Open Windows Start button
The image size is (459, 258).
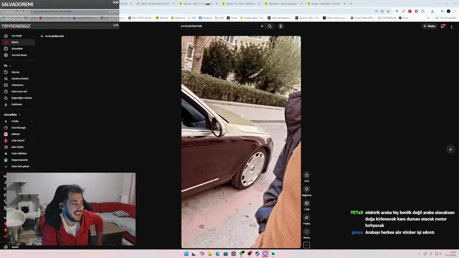[x=186, y=254]
